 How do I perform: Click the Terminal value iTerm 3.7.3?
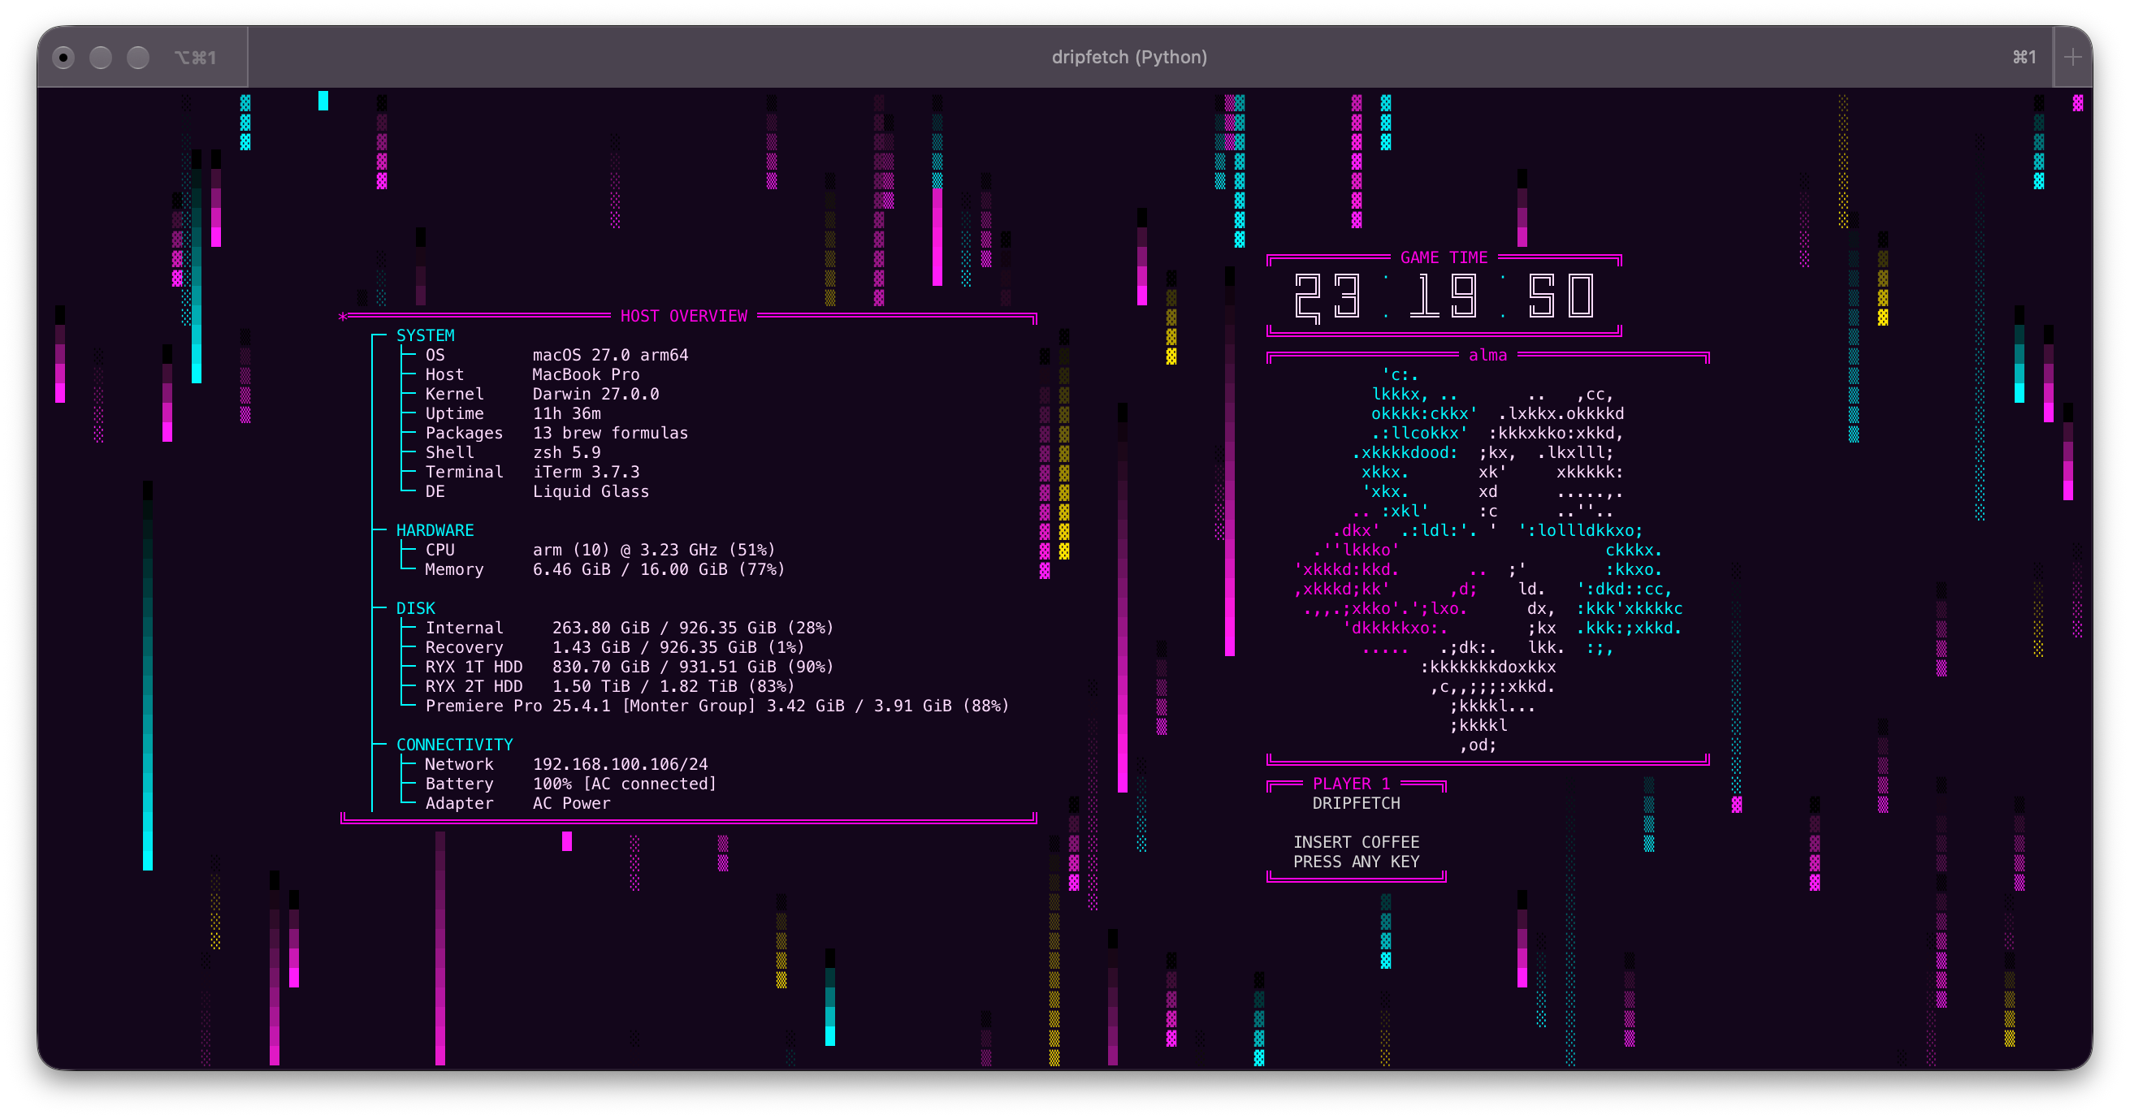point(586,472)
